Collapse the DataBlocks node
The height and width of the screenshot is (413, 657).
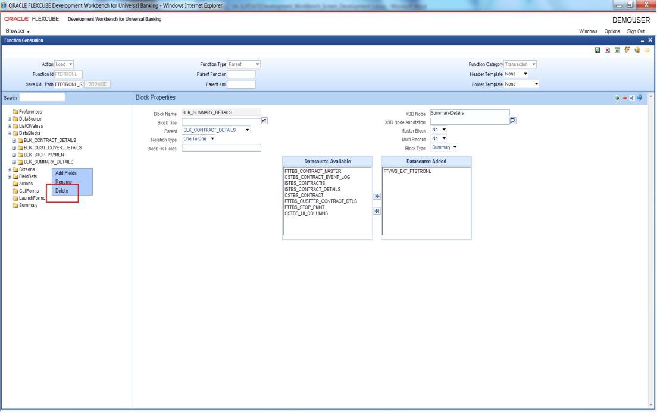point(9,134)
